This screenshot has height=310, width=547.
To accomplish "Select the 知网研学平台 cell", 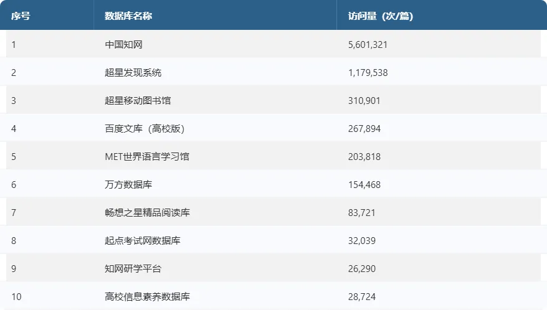I will click(x=133, y=268).
